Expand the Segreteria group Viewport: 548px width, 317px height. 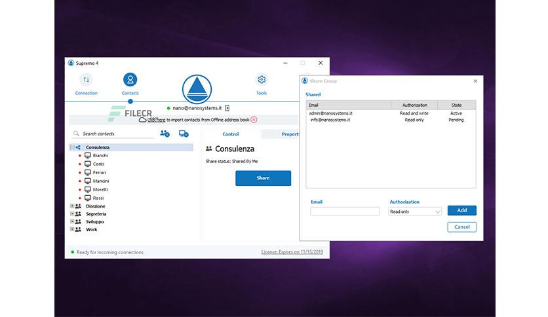[72, 214]
